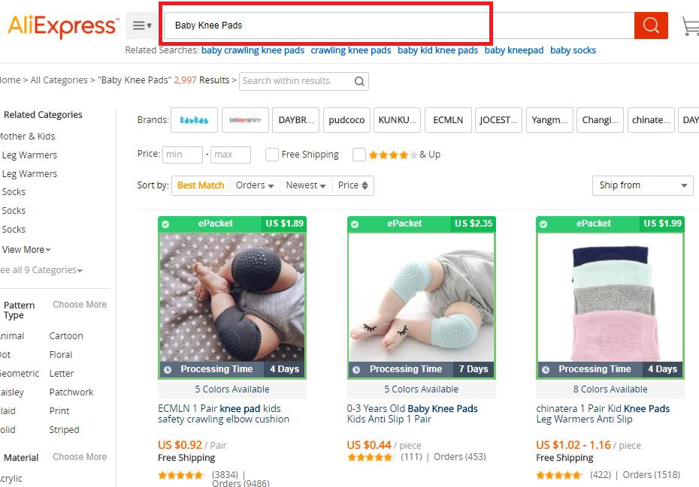
Task: Click the ePacket check icon on US $2.35 item
Action: (355, 224)
